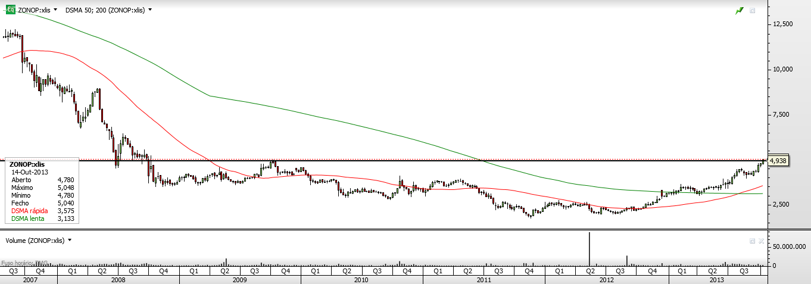
Task: Click the green trend arrow icon
Action: 740,10
